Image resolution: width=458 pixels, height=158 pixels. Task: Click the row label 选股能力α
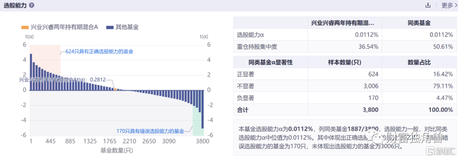(x=250, y=34)
